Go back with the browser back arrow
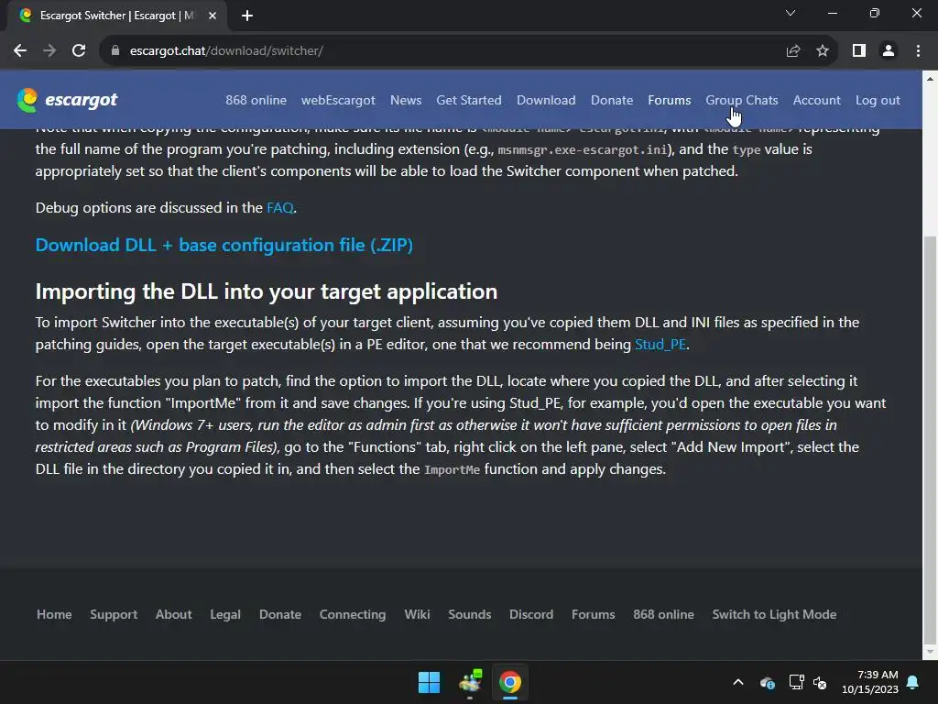This screenshot has width=938, height=704. (x=20, y=51)
